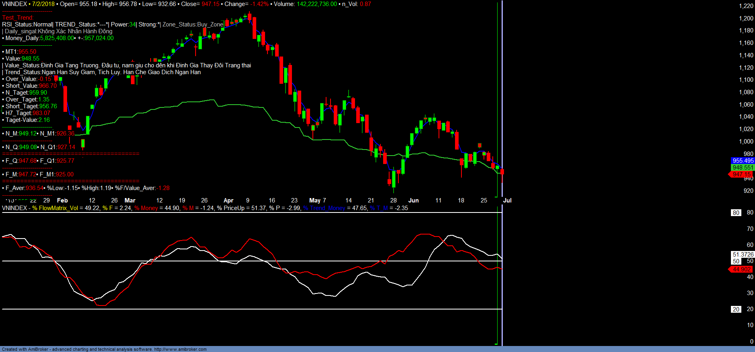Select the Feb month marker on timeline
Viewport: 755px width, 352px height.
pos(62,200)
